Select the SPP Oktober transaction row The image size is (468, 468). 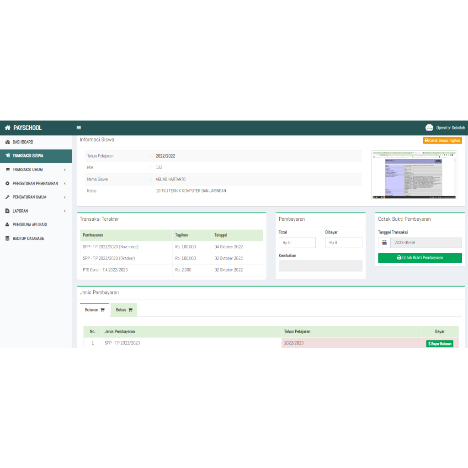point(172,259)
